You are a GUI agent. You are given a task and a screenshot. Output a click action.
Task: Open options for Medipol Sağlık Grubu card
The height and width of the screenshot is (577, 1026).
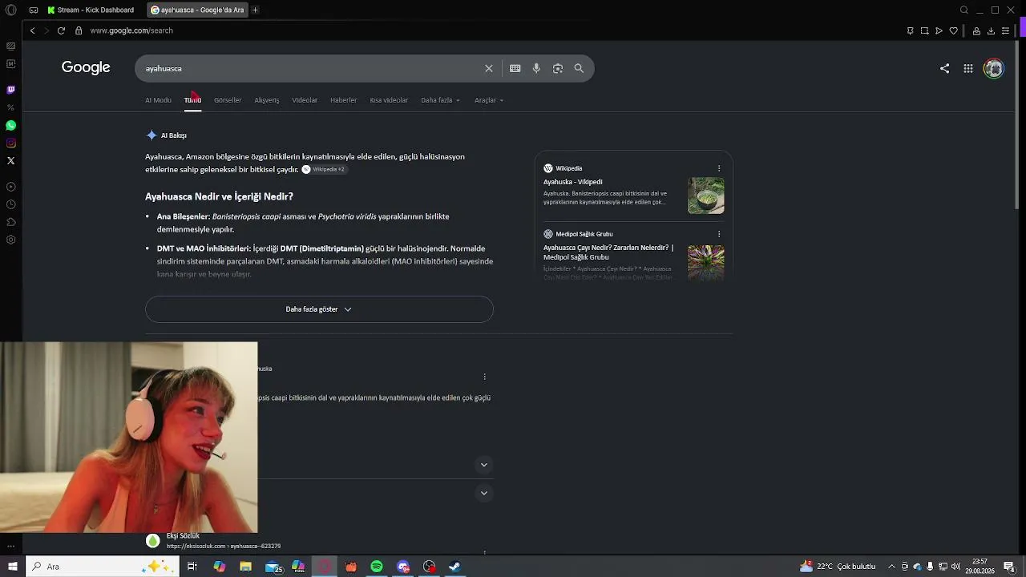point(719,234)
